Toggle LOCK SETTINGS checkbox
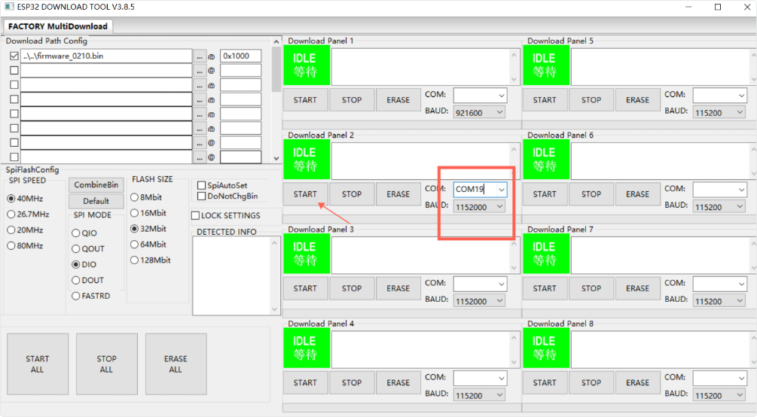This screenshot has width=757, height=417. (196, 216)
